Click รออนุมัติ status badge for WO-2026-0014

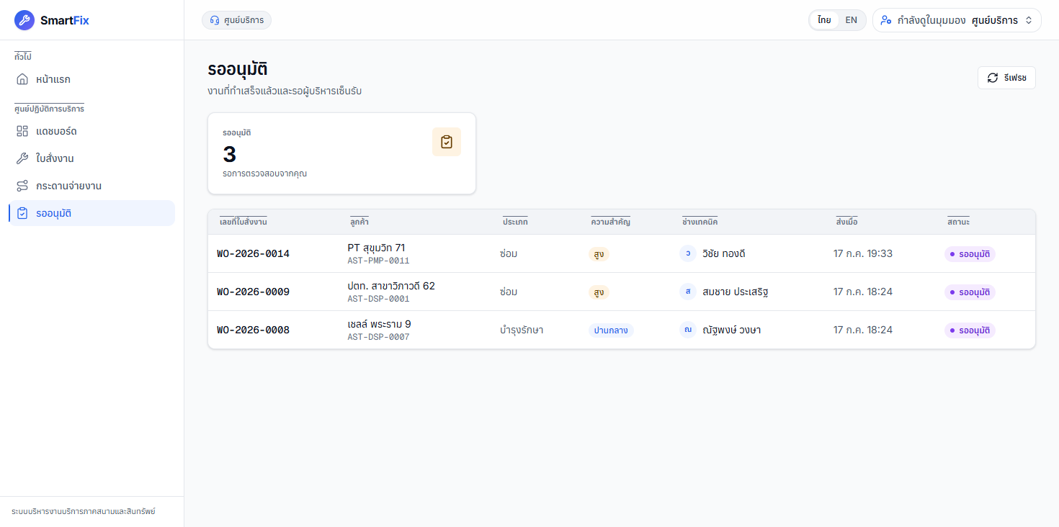[x=970, y=253]
